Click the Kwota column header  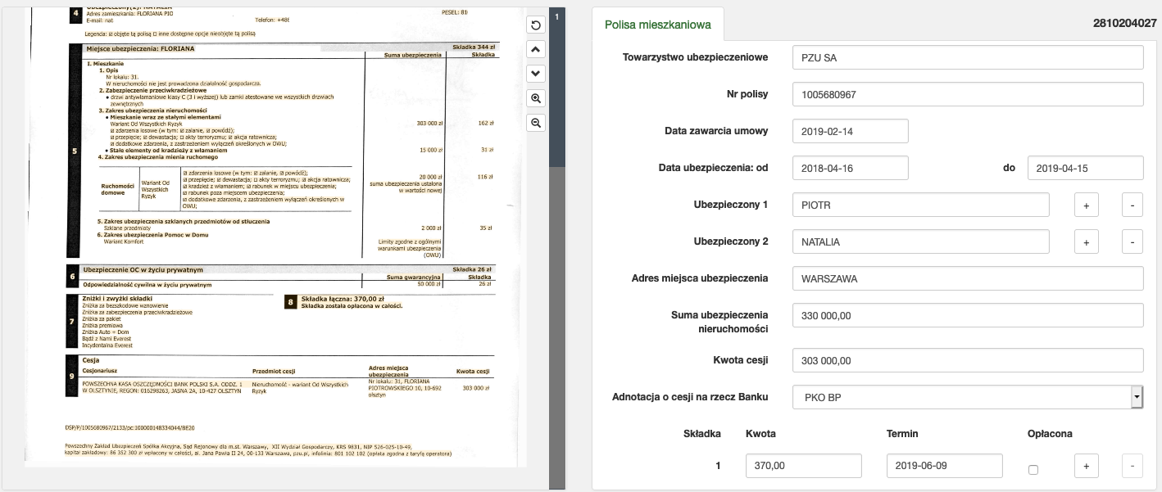point(760,433)
